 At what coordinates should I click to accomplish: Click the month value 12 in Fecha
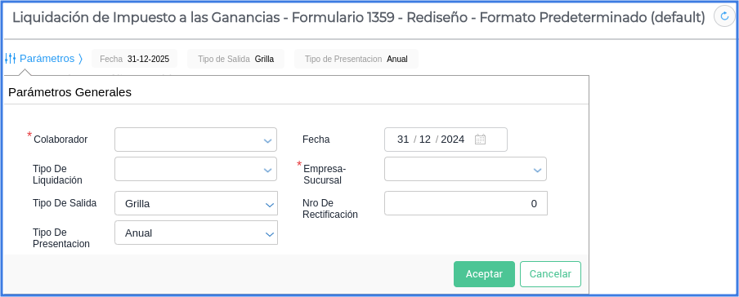tap(425, 140)
